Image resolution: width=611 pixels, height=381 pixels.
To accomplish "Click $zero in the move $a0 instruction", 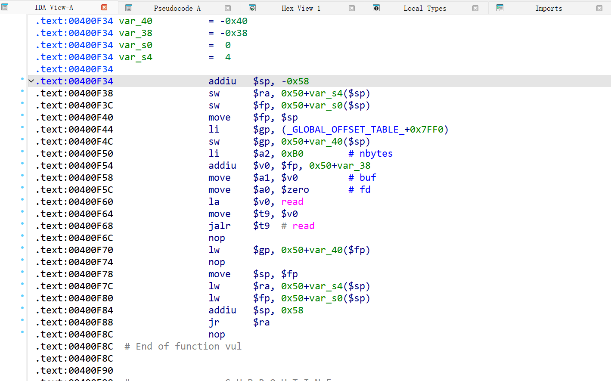I will coord(295,190).
